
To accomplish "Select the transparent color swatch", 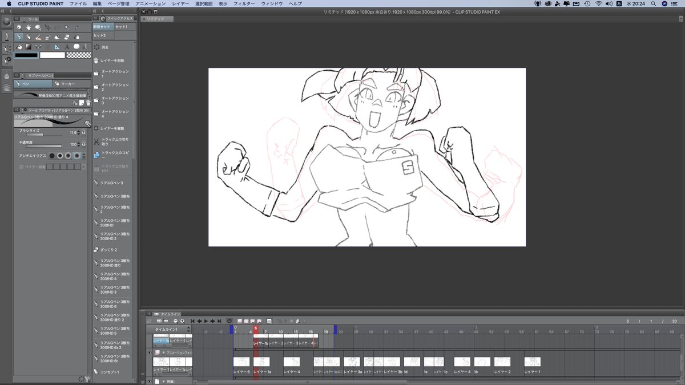I will click(x=79, y=55).
